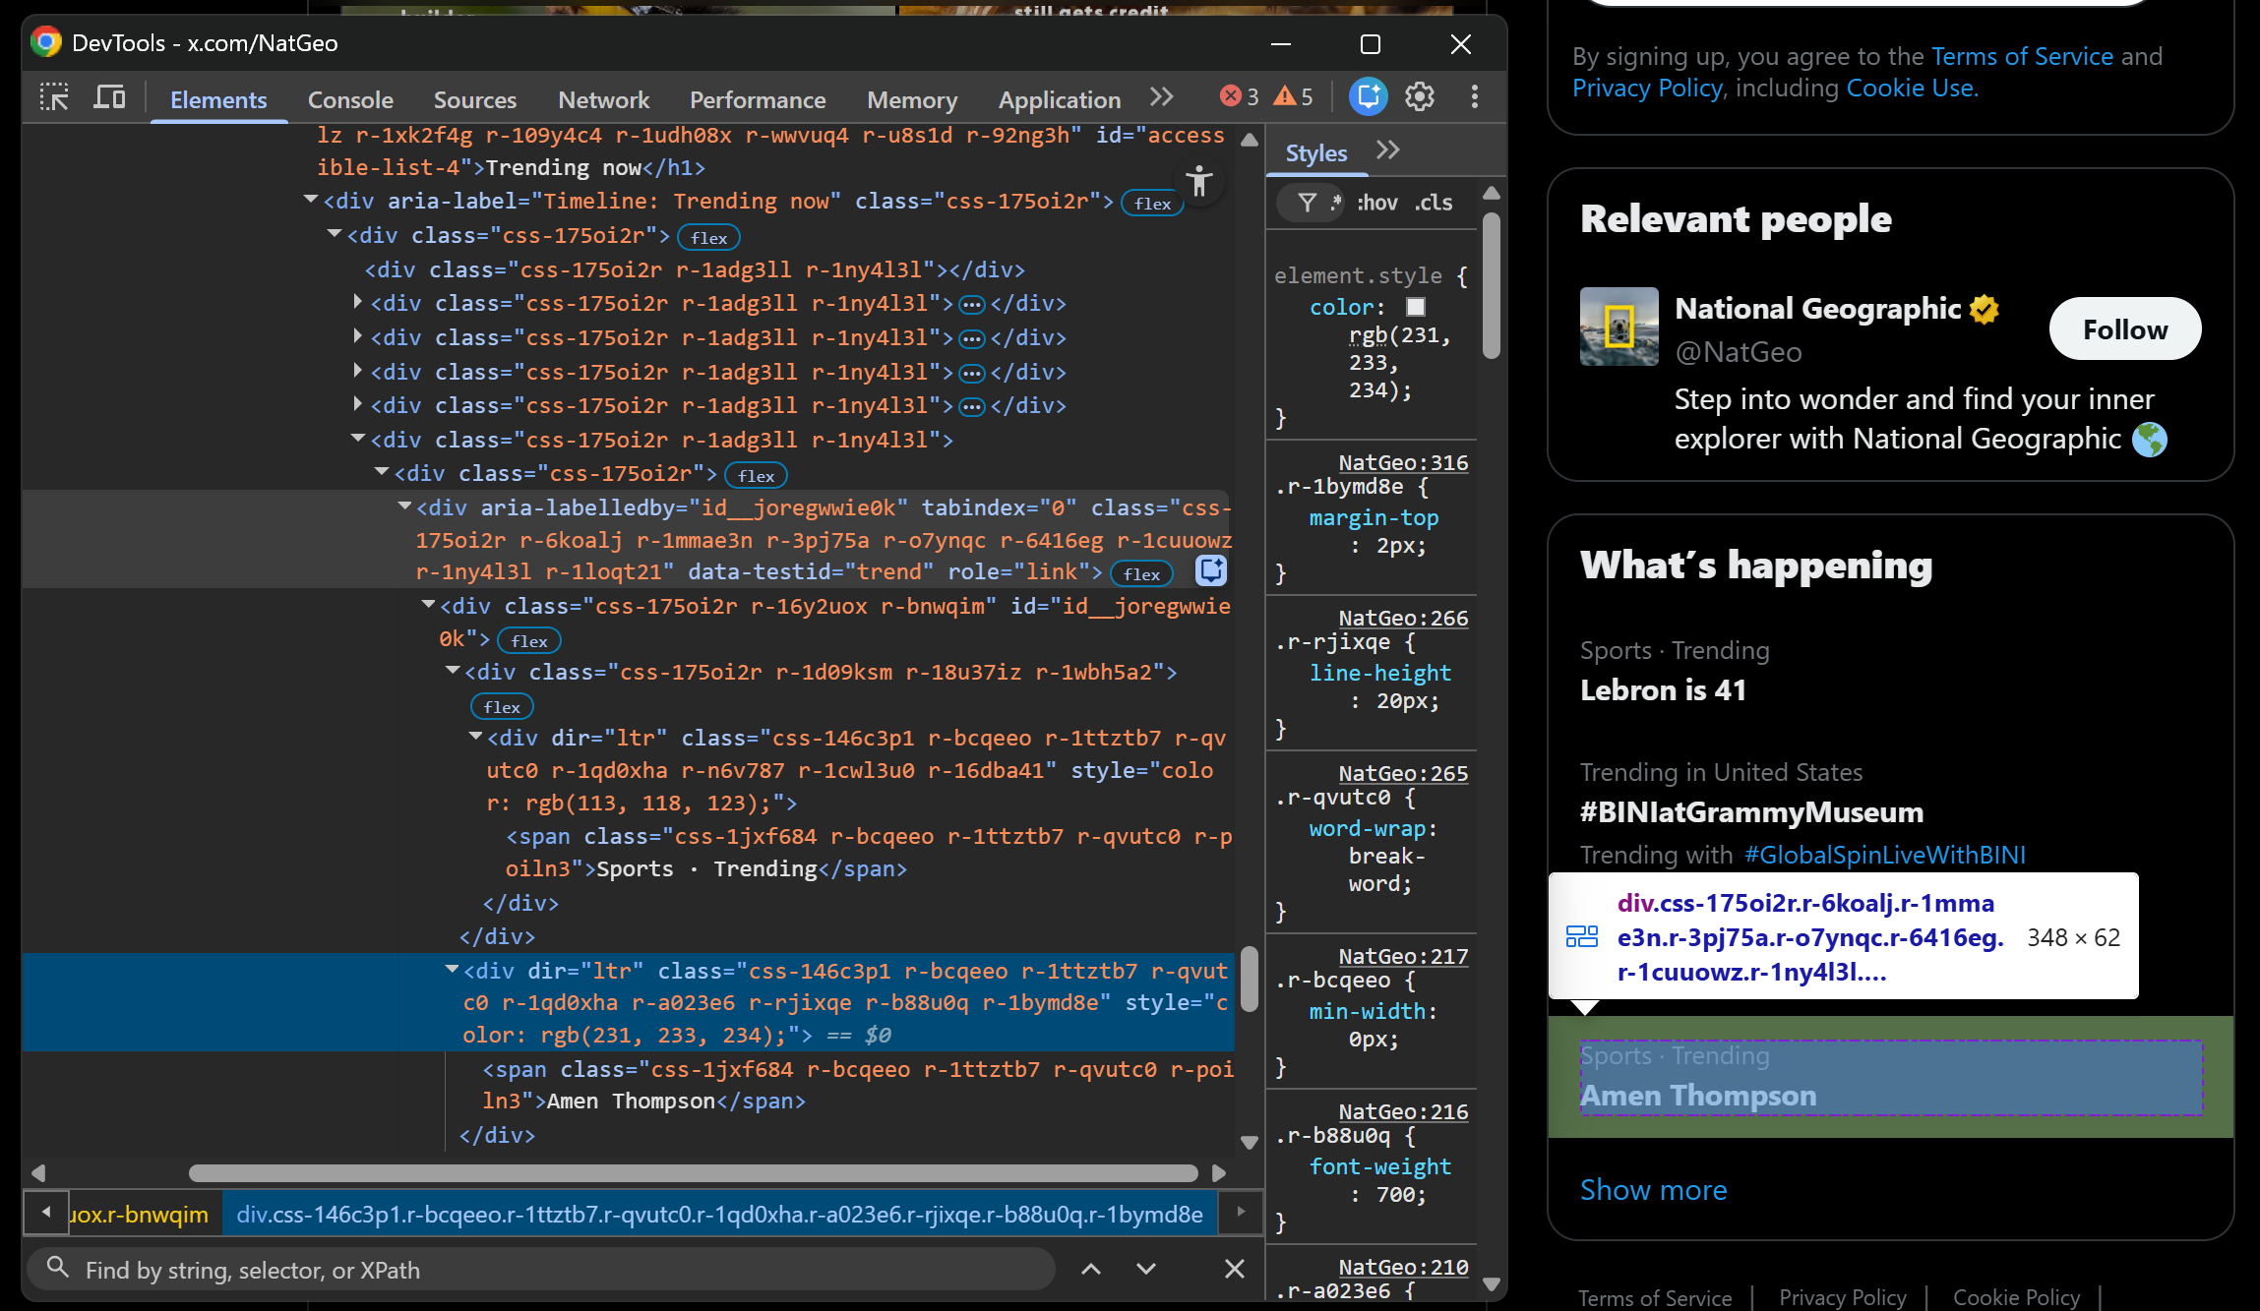2260x1311 pixels.
Task: Collapse the r-16y2uox r-bnwqim div node
Action: pyautogui.click(x=428, y=605)
